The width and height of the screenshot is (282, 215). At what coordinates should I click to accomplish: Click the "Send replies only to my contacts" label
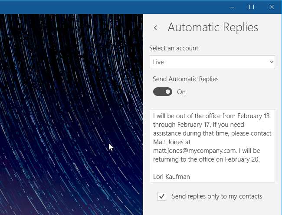pyautogui.click(x=217, y=196)
